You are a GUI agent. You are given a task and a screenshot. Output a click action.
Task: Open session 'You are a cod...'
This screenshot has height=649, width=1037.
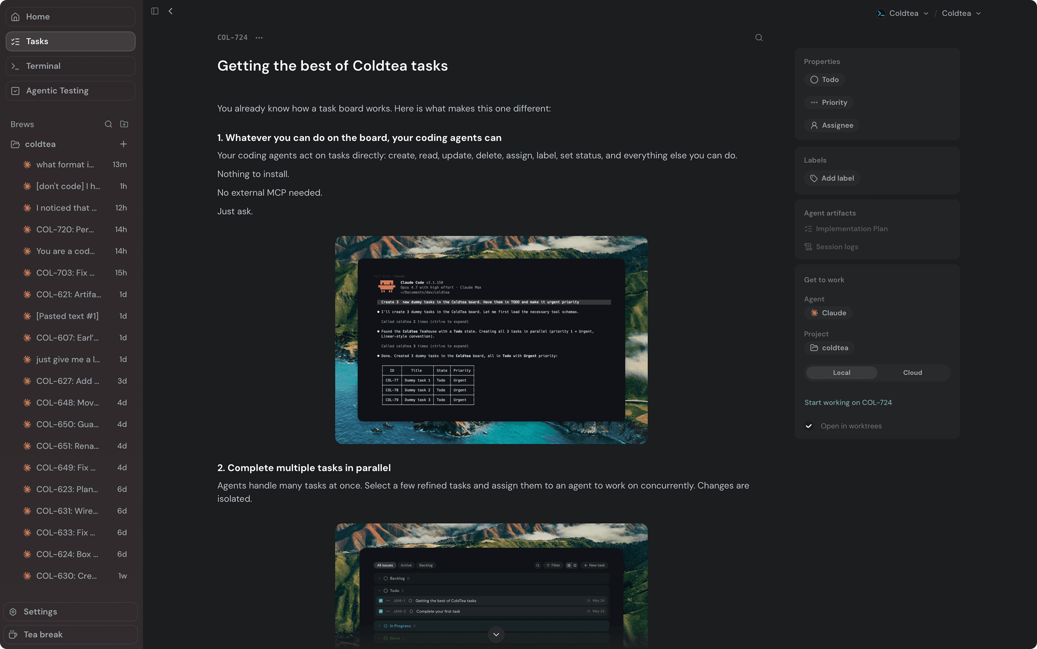pos(75,251)
